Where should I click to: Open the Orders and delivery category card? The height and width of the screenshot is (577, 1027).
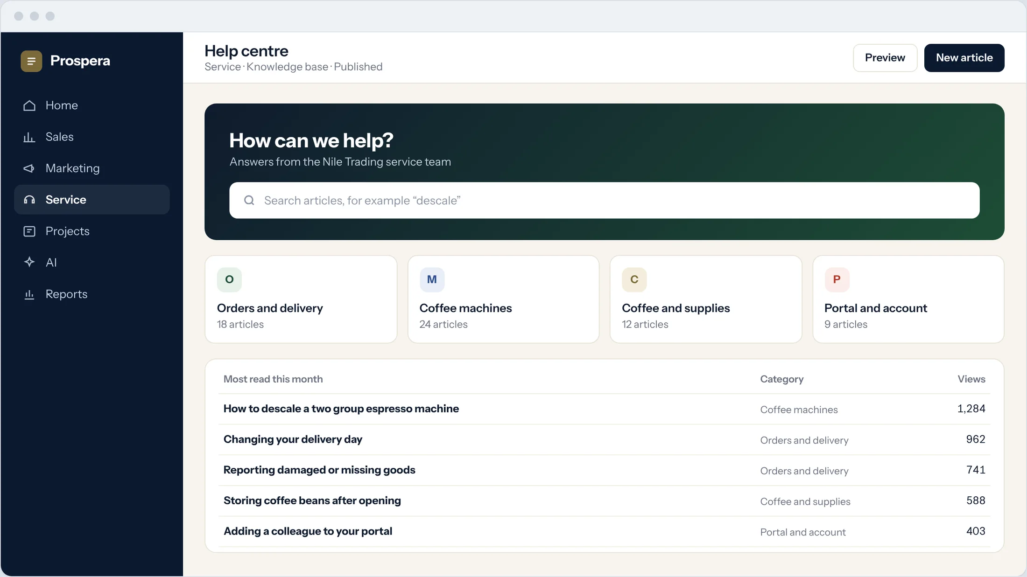click(301, 299)
